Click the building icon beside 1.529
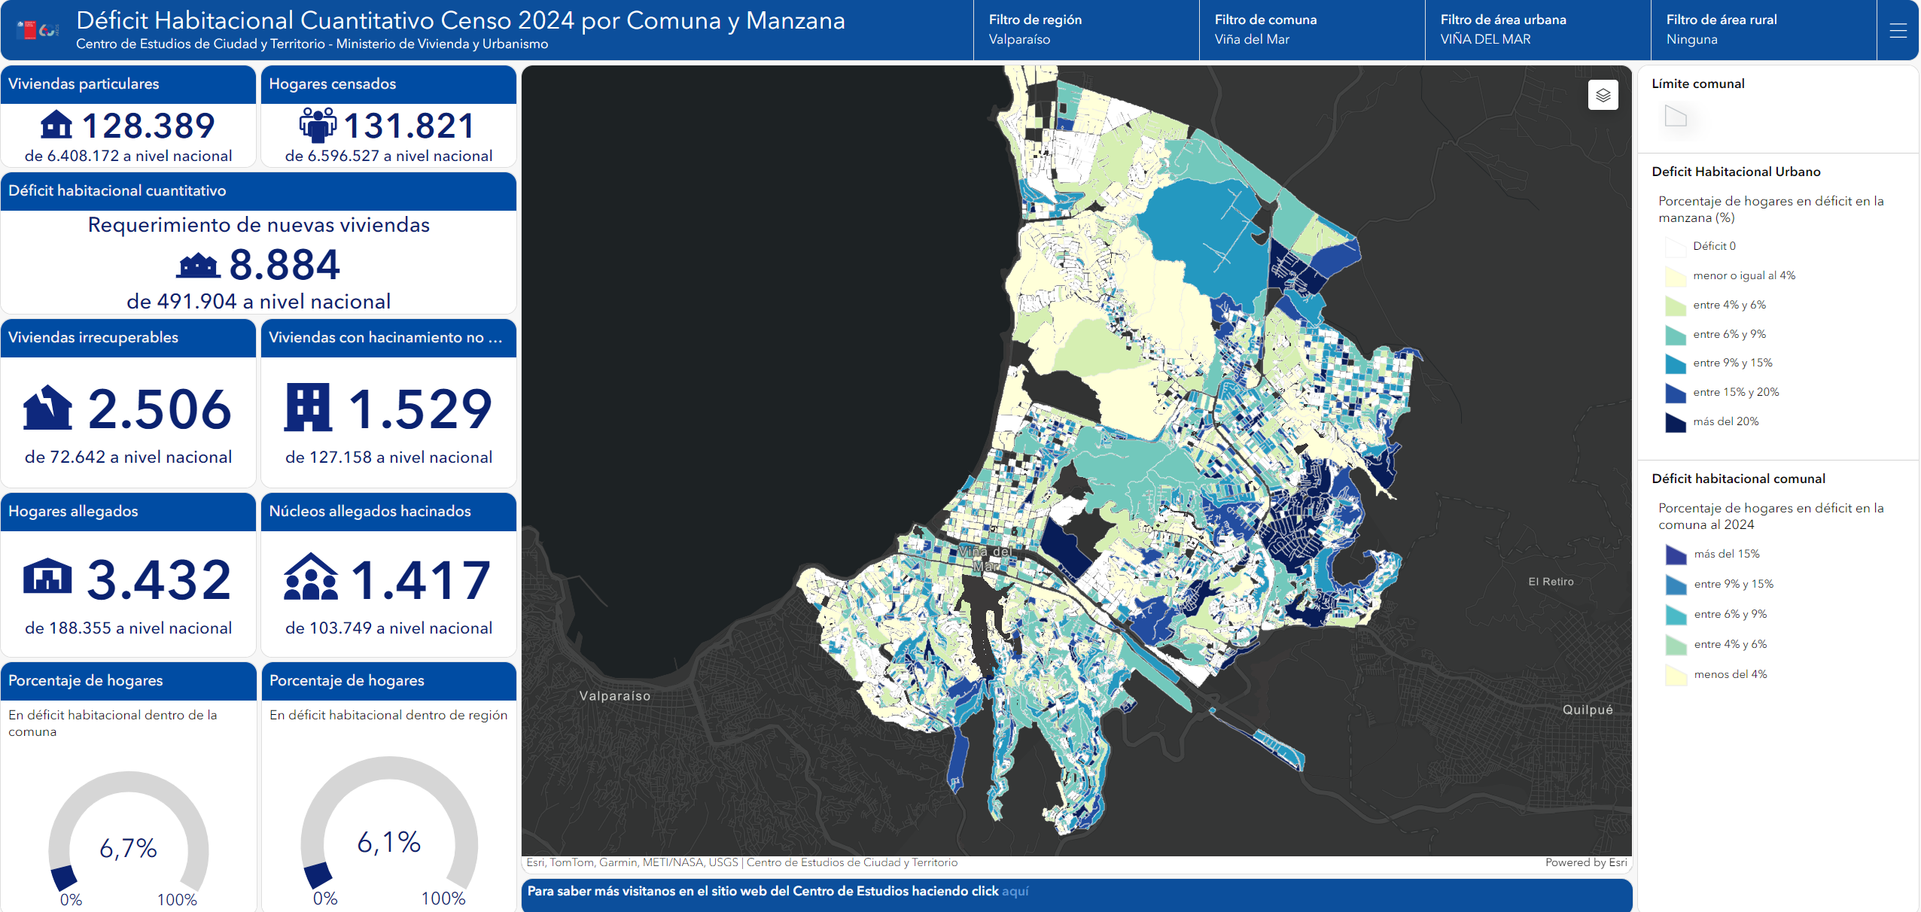The height and width of the screenshot is (912, 1921). 308,408
